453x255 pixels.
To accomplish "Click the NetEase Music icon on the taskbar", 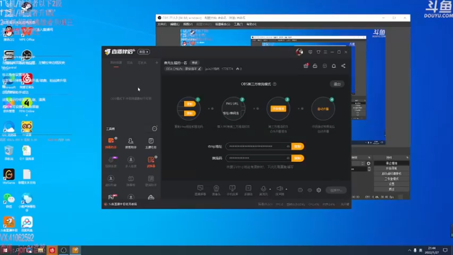I will (x=52, y=250).
